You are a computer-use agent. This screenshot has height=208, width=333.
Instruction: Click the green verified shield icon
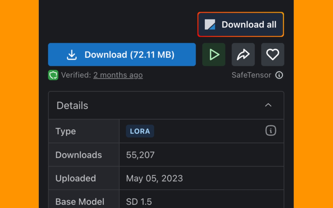(53, 75)
